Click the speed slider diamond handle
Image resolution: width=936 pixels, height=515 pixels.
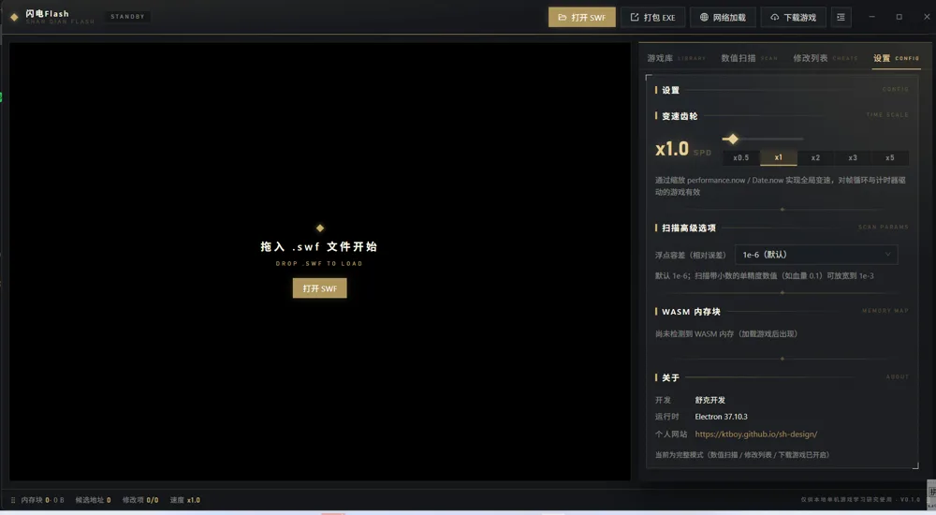[733, 139]
